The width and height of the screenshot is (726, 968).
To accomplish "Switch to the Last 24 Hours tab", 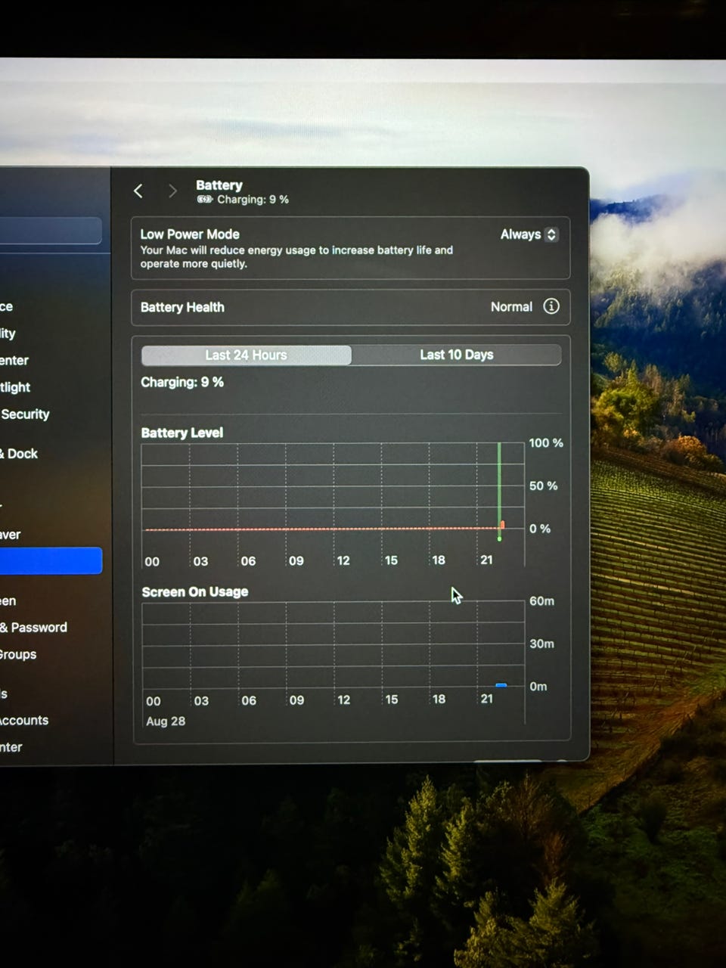I will (x=247, y=355).
